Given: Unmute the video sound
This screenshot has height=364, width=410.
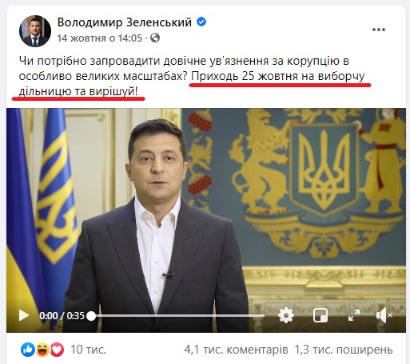Looking at the screenshot, I should pyautogui.click(x=384, y=315).
